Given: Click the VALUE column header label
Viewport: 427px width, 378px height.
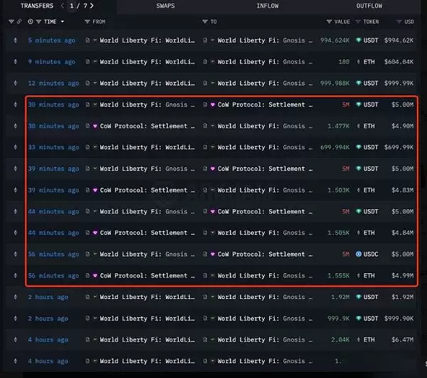Looking at the screenshot, I should click(x=342, y=21).
